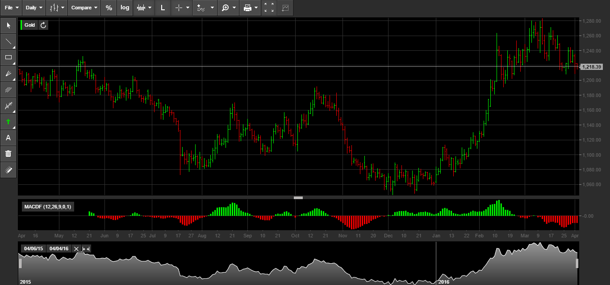Screen dimensions: 610x285
Task: Edit the 04/04/16 end date field
Action: [x=59, y=248]
